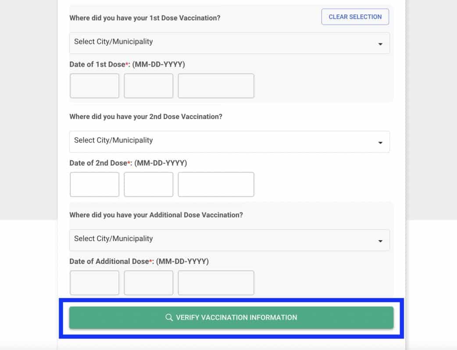The width and height of the screenshot is (457, 350).
Task: Click the Additional Dose month field
Action: pos(94,283)
